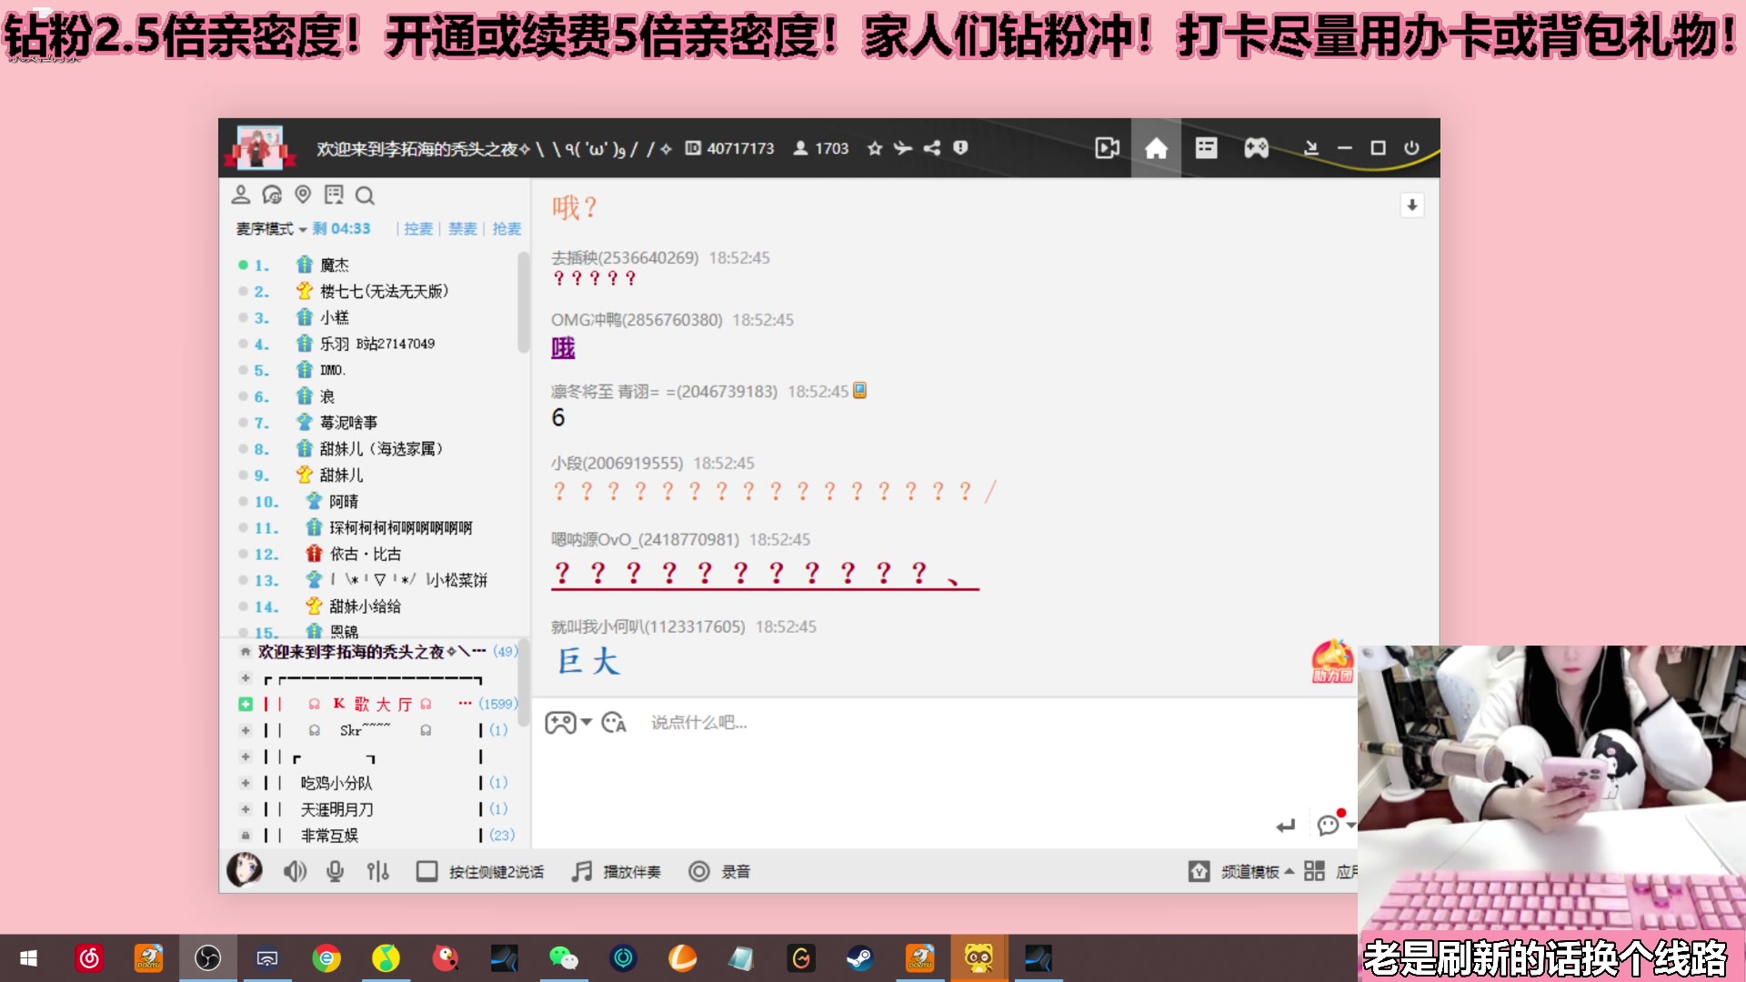Image resolution: width=1746 pixels, height=982 pixels.
Task: Select the microphone icon in the bottom toolbar
Action: (x=335, y=870)
